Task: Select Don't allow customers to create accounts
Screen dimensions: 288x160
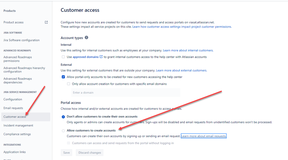Action: click(63, 117)
